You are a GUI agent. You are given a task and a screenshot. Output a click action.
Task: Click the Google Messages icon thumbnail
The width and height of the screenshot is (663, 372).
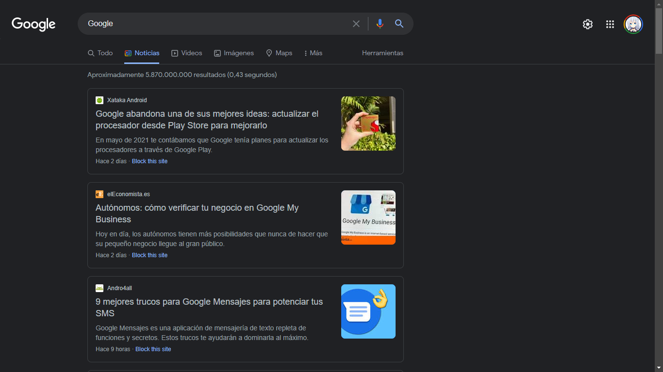point(368,311)
